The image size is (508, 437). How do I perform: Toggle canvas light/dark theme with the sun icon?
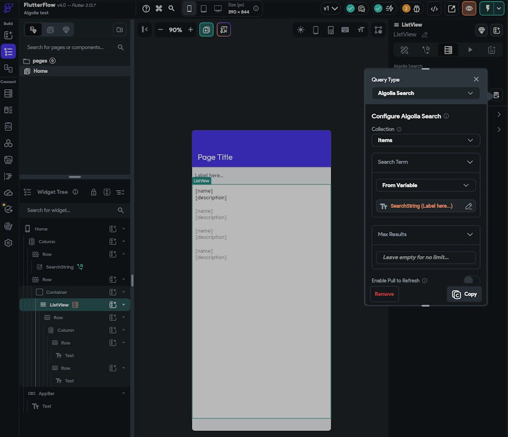pos(301,30)
